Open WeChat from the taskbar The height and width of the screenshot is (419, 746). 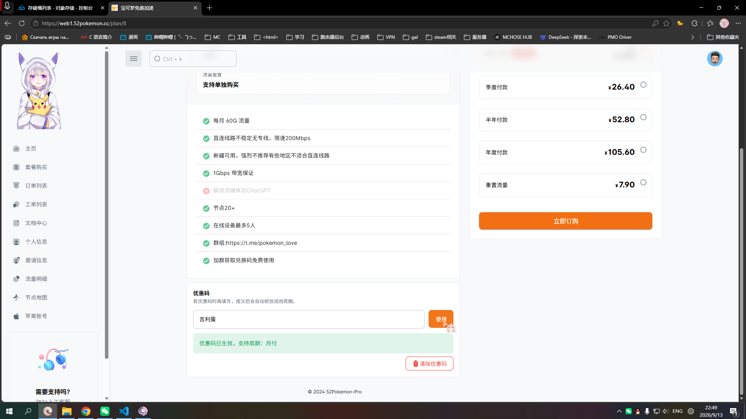[105, 411]
